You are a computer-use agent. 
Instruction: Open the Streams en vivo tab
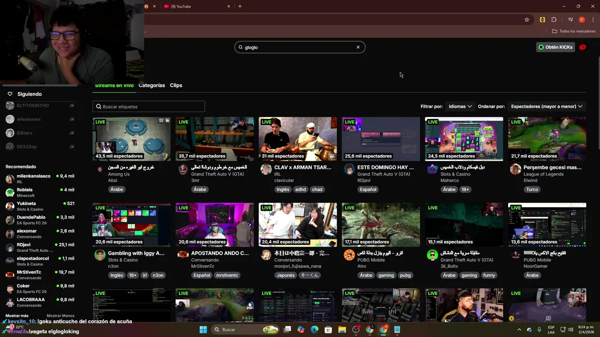click(x=114, y=85)
